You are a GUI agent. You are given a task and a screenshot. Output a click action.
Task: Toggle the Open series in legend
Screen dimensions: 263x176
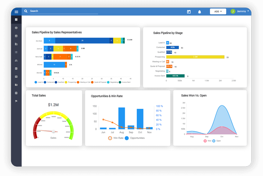pyautogui.click(x=214, y=141)
